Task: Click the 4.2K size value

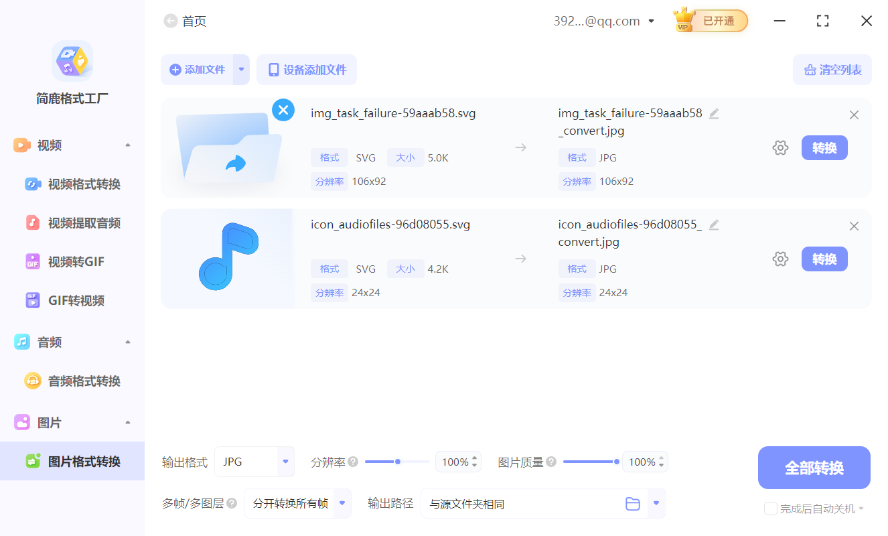Action: [x=438, y=269]
